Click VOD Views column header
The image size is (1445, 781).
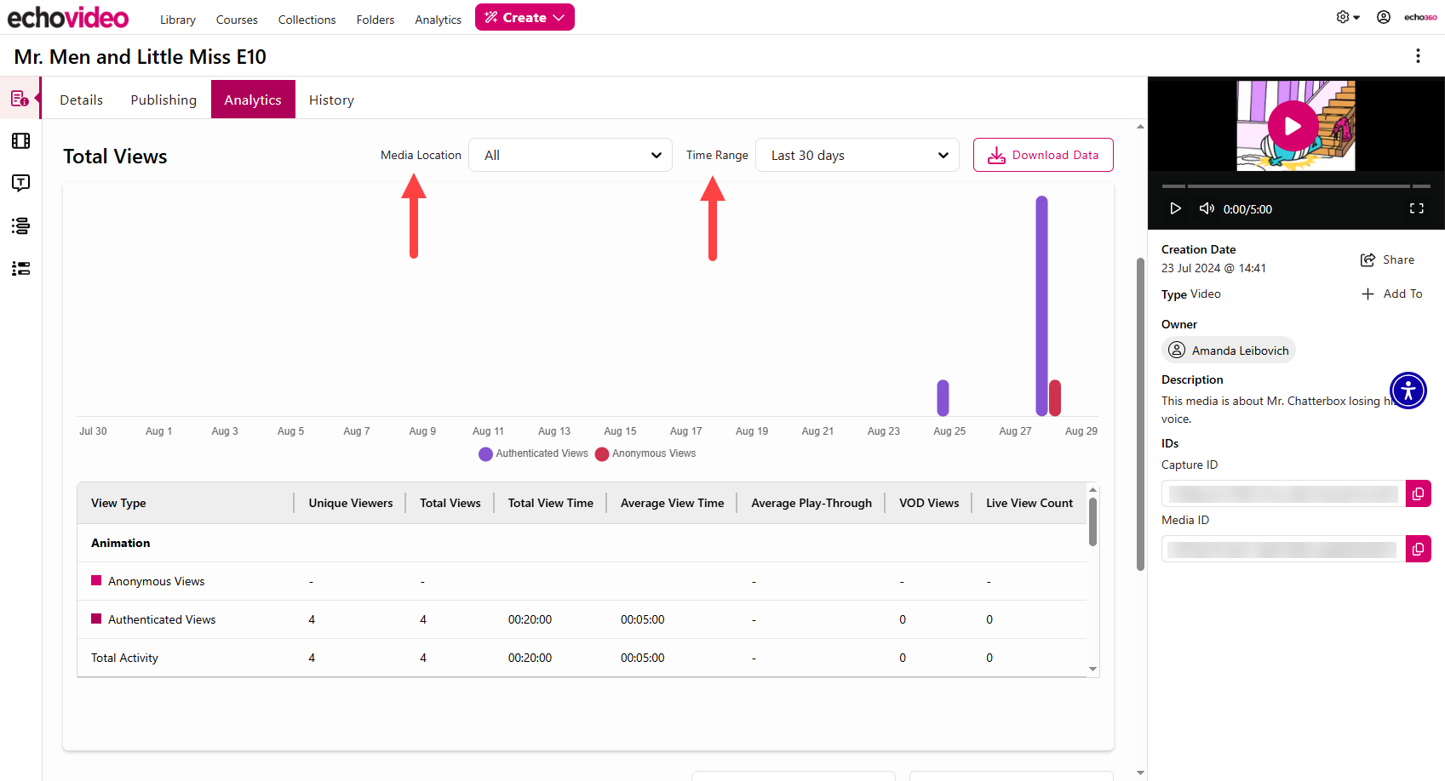click(x=929, y=503)
